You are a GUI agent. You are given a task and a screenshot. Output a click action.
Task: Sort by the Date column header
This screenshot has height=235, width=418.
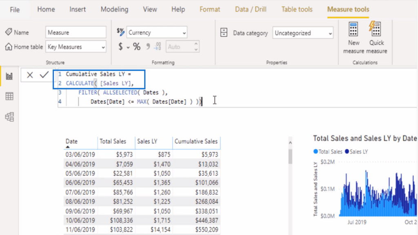71,142
